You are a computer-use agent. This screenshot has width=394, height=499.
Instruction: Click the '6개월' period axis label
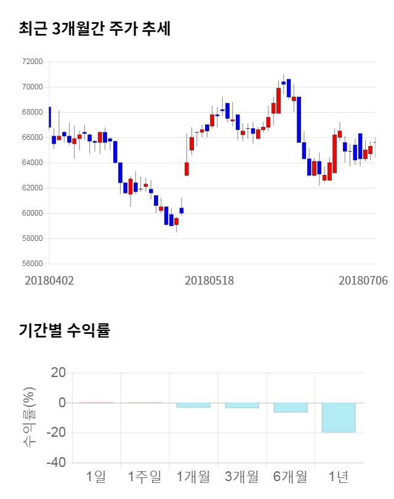290,476
